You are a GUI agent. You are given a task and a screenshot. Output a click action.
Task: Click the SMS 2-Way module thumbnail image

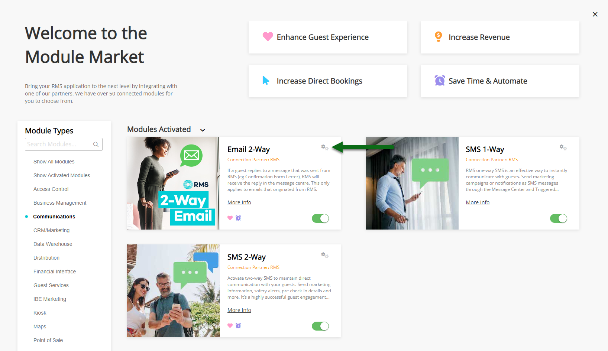point(174,291)
